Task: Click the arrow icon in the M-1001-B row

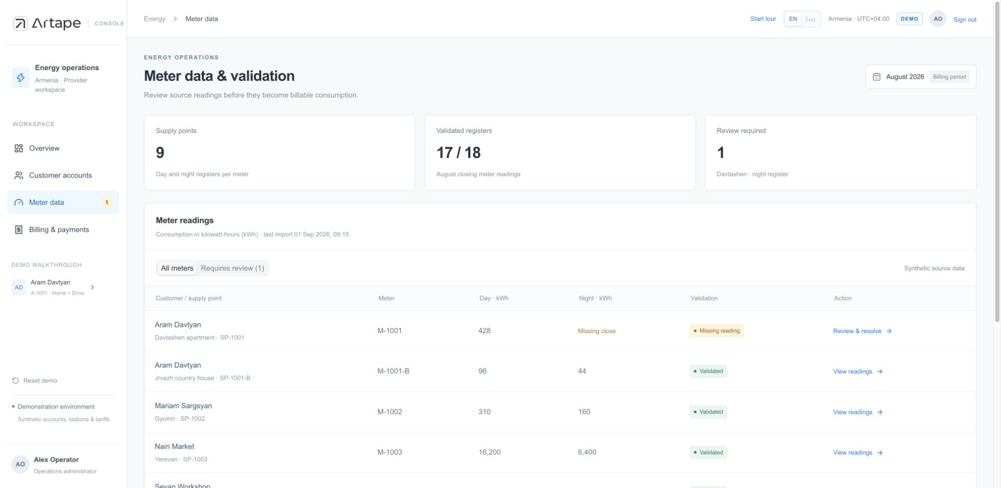Action: click(880, 371)
